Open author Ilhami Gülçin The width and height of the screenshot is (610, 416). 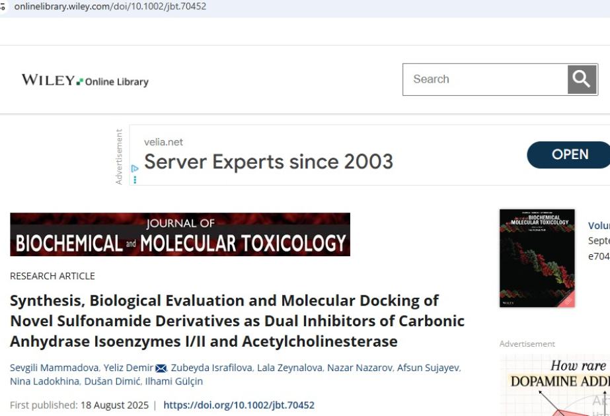coord(174,382)
